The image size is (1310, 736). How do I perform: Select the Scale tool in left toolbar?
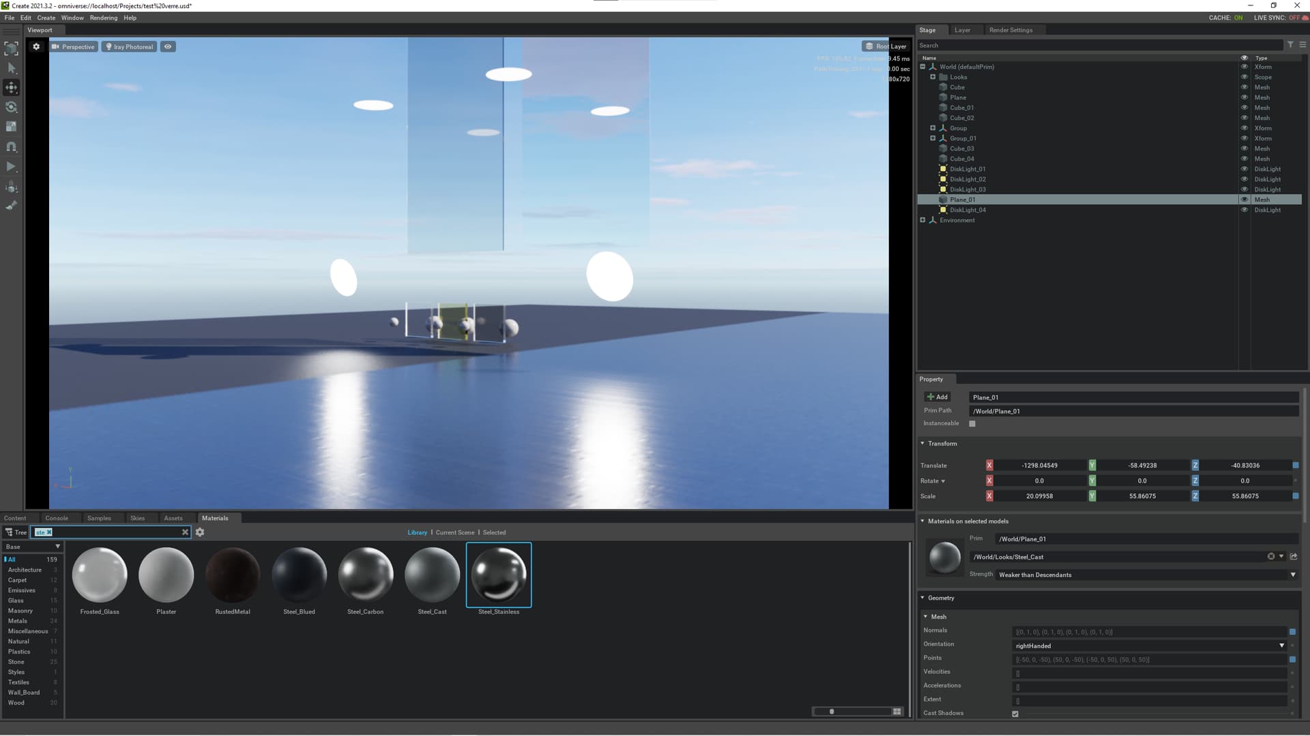point(12,127)
